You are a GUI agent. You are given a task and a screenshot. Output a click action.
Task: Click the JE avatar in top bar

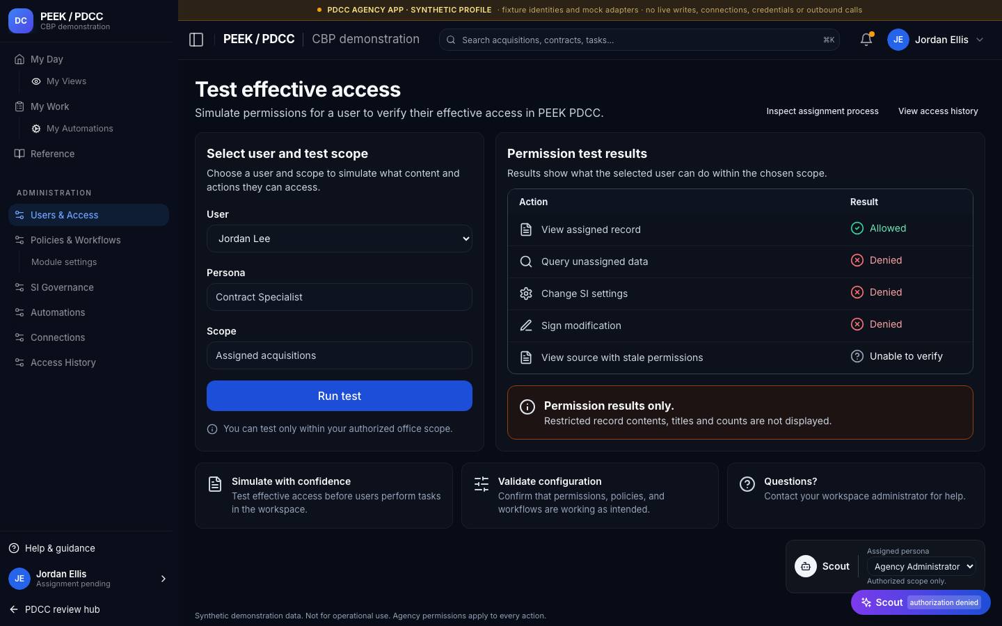pyautogui.click(x=898, y=40)
